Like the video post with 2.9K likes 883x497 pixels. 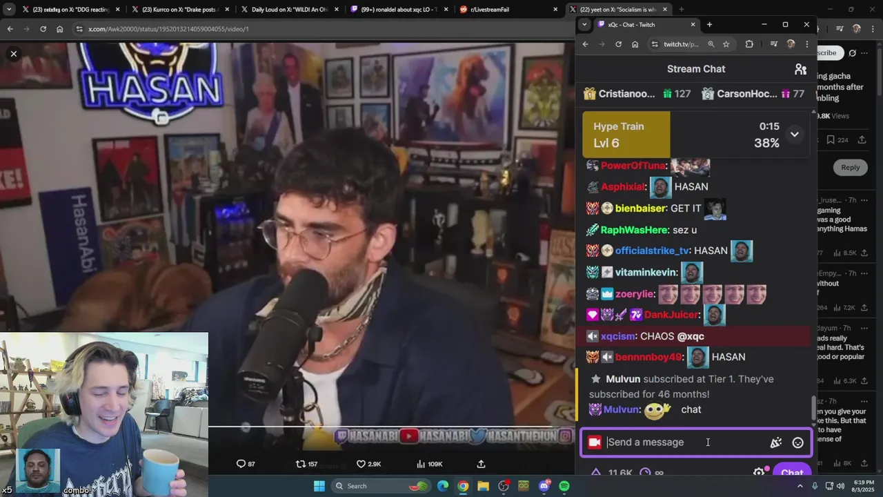coord(368,464)
